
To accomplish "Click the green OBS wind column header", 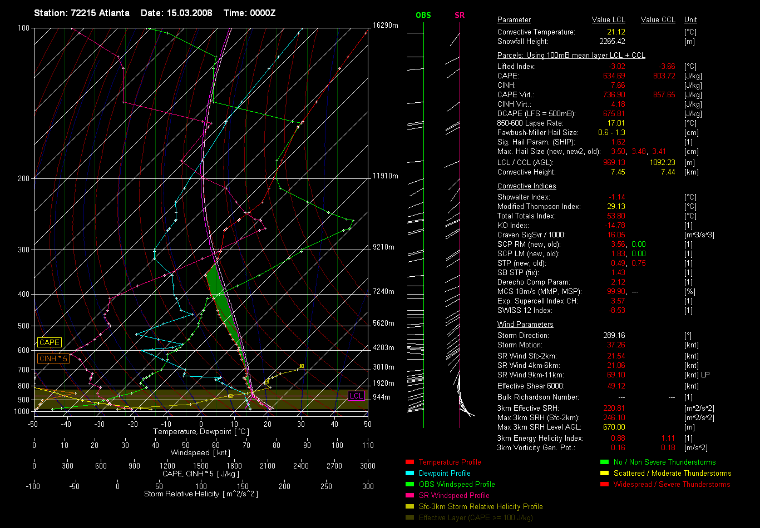I will click(x=423, y=15).
